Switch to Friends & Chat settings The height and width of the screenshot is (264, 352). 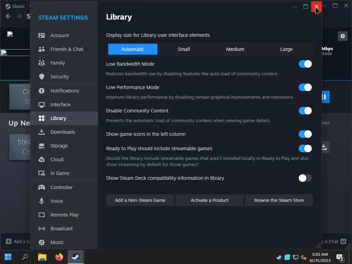tap(64, 49)
